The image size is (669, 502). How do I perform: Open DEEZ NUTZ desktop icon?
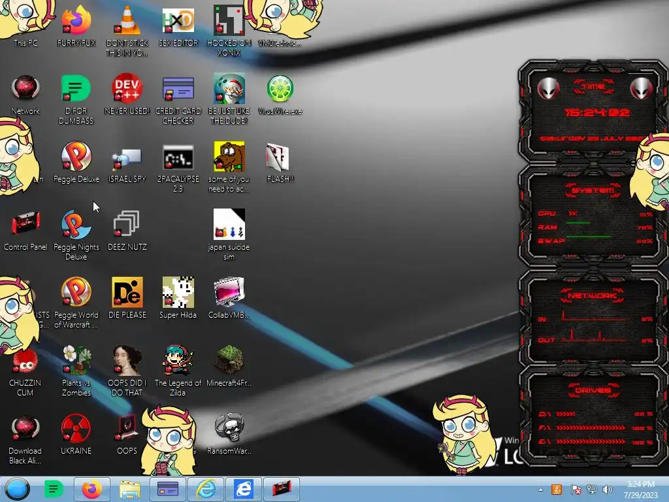[x=127, y=229]
